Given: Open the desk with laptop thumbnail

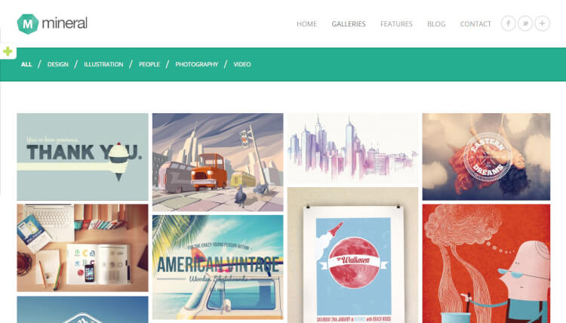Looking at the screenshot, I should (x=83, y=248).
